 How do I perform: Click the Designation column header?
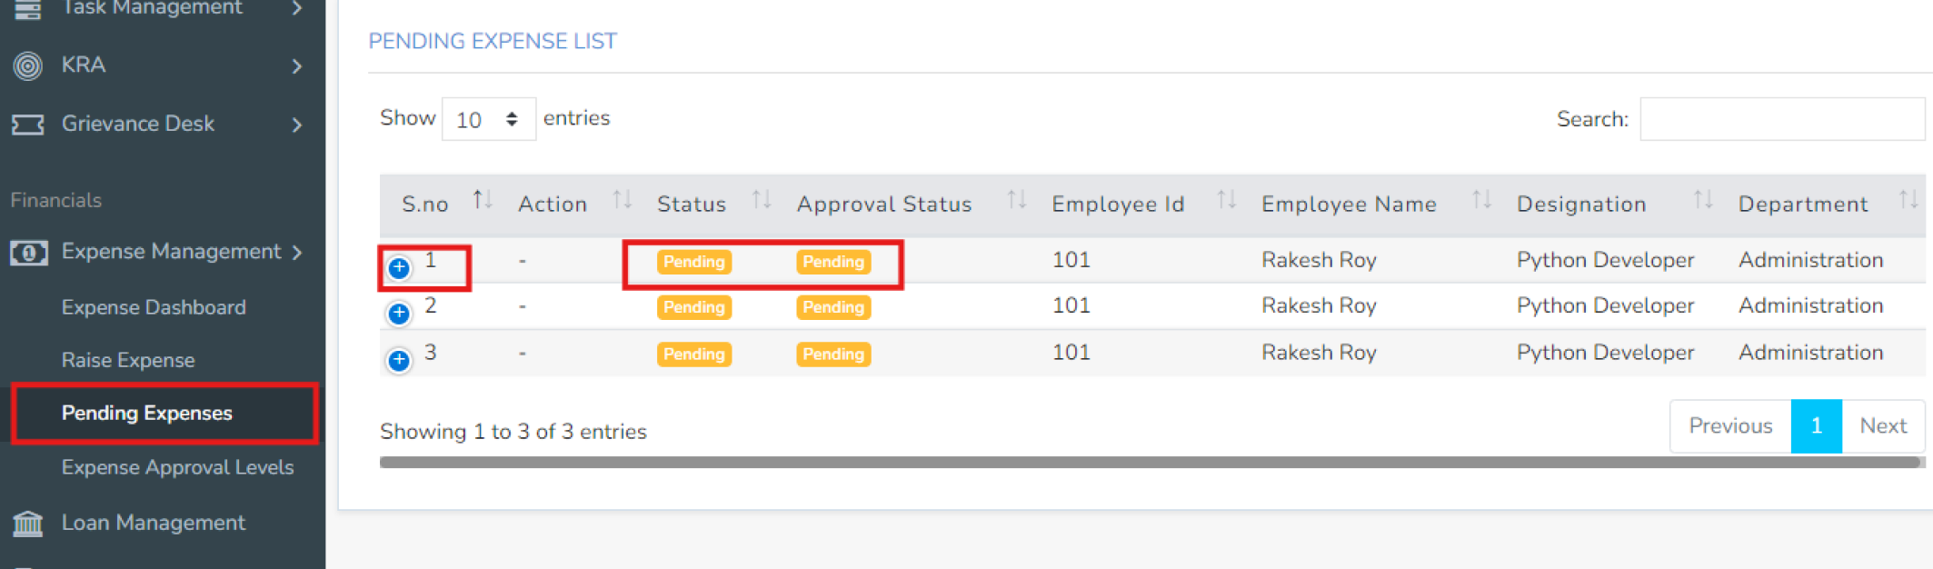(1581, 205)
